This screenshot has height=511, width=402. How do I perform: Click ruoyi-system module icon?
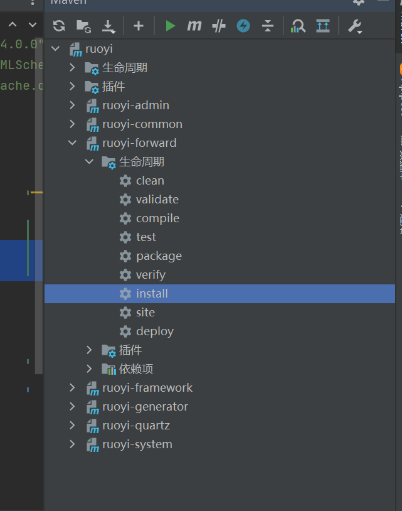pos(92,445)
